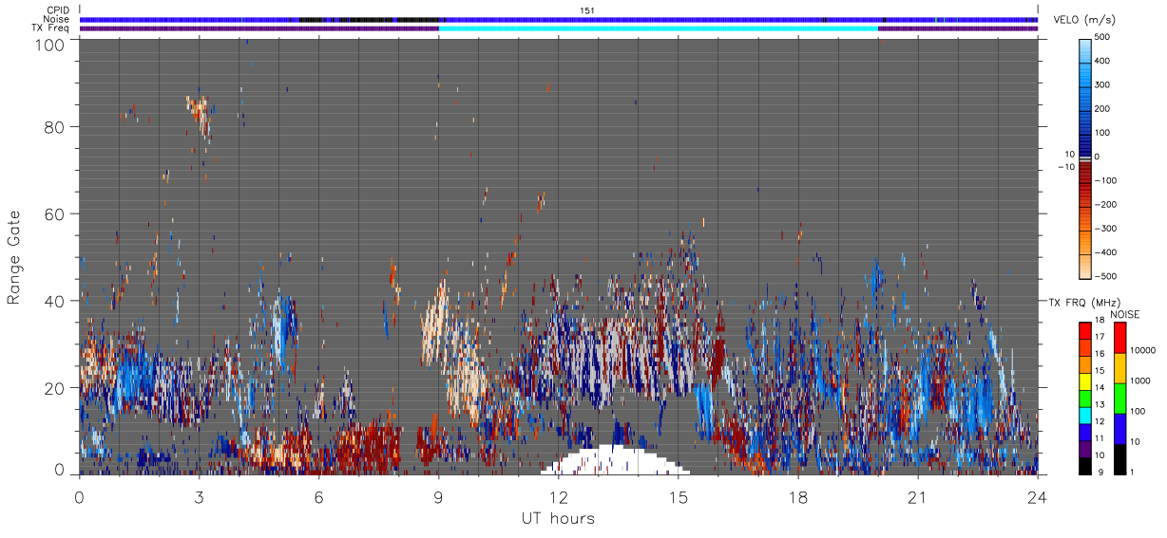Click the 10000 label on the NOISE legend
This screenshot has height=538, width=1167.
(x=1143, y=350)
